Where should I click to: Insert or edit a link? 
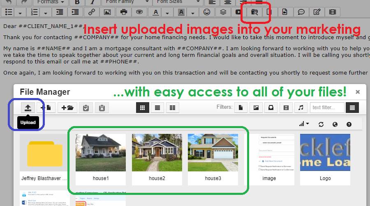tap(91, 12)
